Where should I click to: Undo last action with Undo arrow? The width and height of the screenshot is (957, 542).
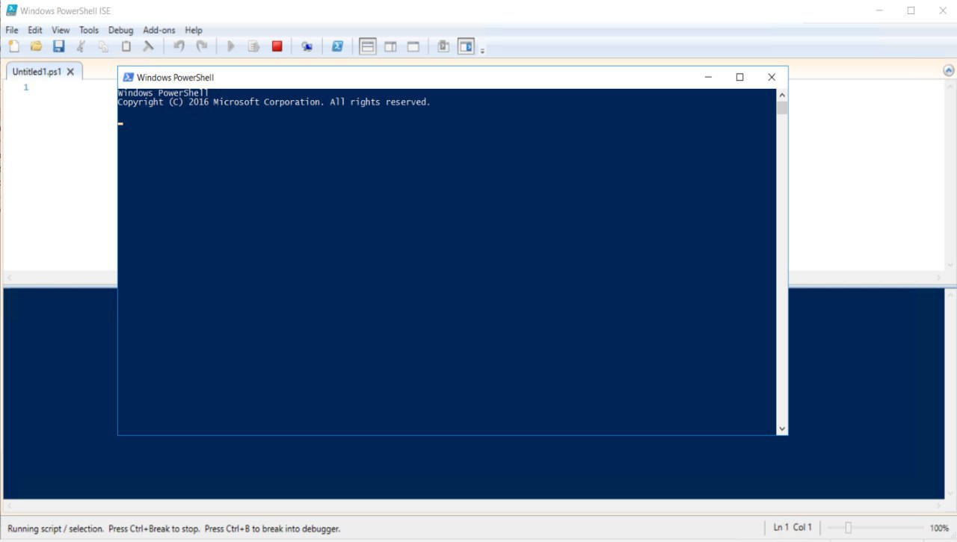coord(179,46)
